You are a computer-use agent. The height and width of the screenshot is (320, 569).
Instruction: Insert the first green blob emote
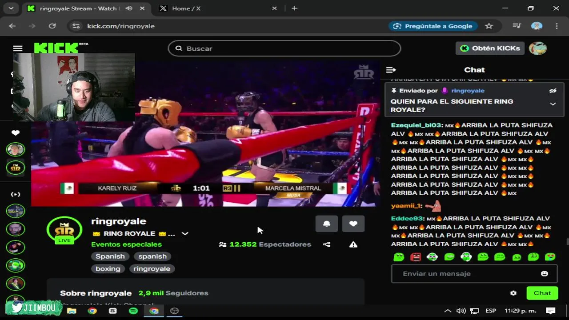pos(399,257)
